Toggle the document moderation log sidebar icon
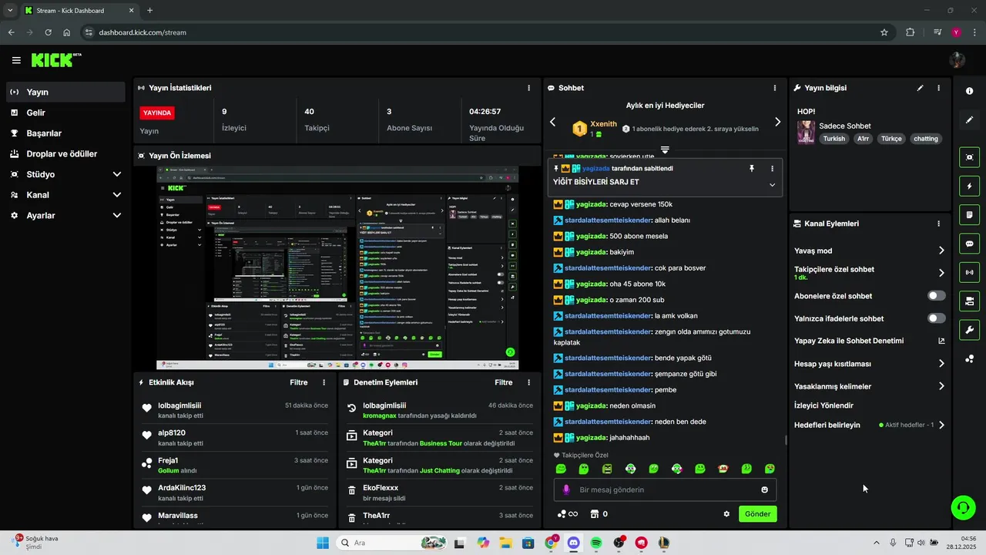 (969, 214)
